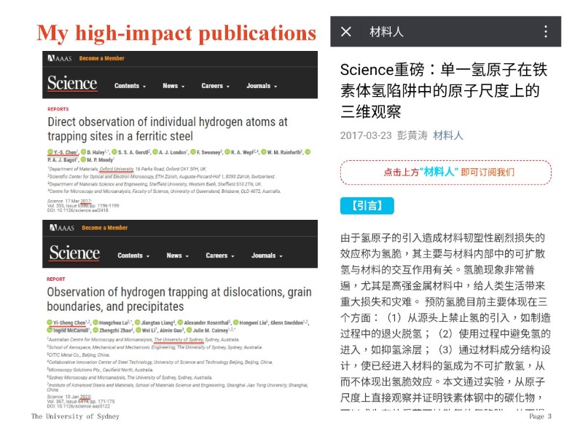Expand Contents menu above the 'Direct observation' article

point(130,86)
